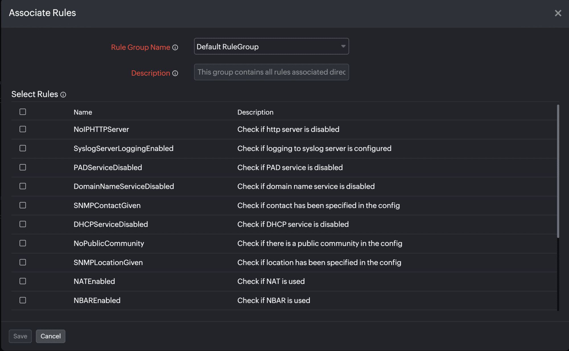Tick the PADServiceDisabled rule checkbox
The height and width of the screenshot is (351, 569).
pyautogui.click(x=23, y=167)
